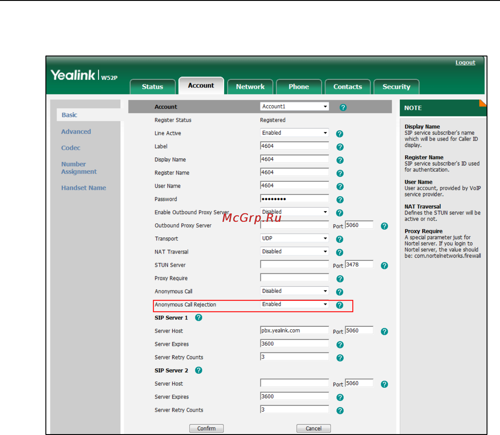Click SIP Server 2 Server Host field
500x435 pixels.
point(295,383)
